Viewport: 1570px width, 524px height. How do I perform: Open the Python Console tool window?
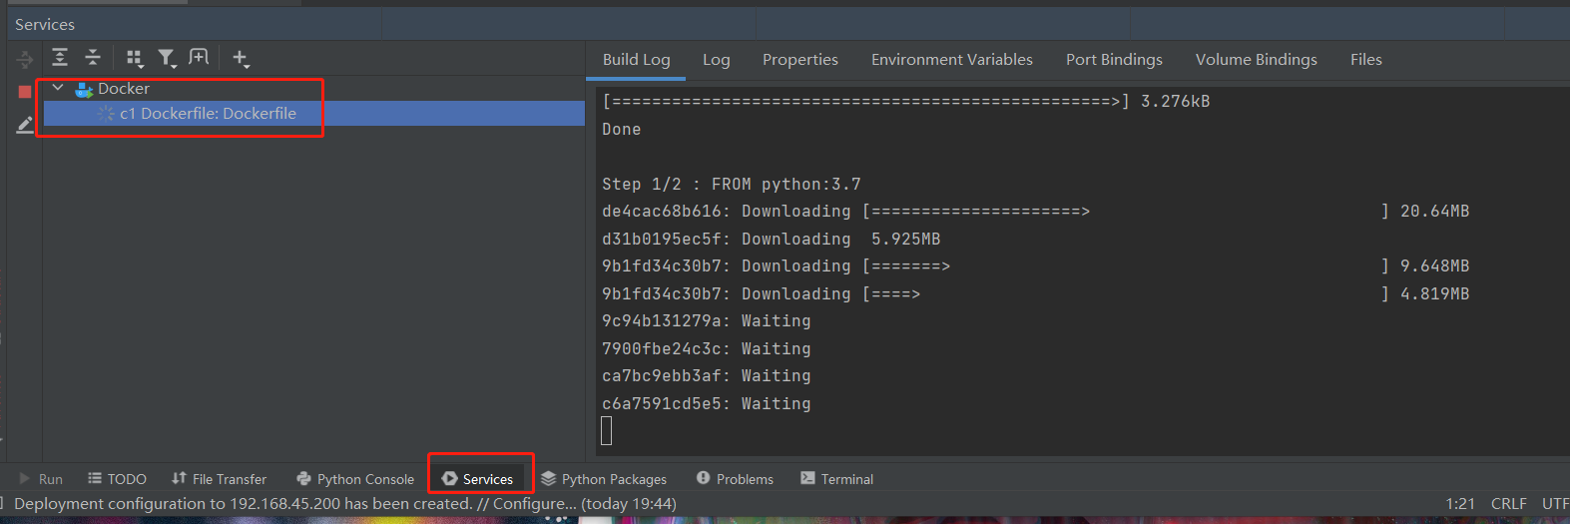point(355,479)
